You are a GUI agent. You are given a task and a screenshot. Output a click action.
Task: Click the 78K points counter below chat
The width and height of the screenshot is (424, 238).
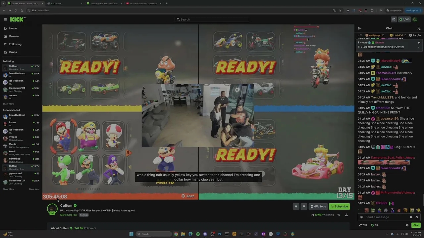pos(363,225)
